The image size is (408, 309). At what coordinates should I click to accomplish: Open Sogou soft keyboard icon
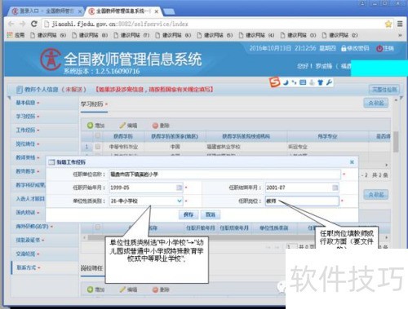[x=303, y=82]
